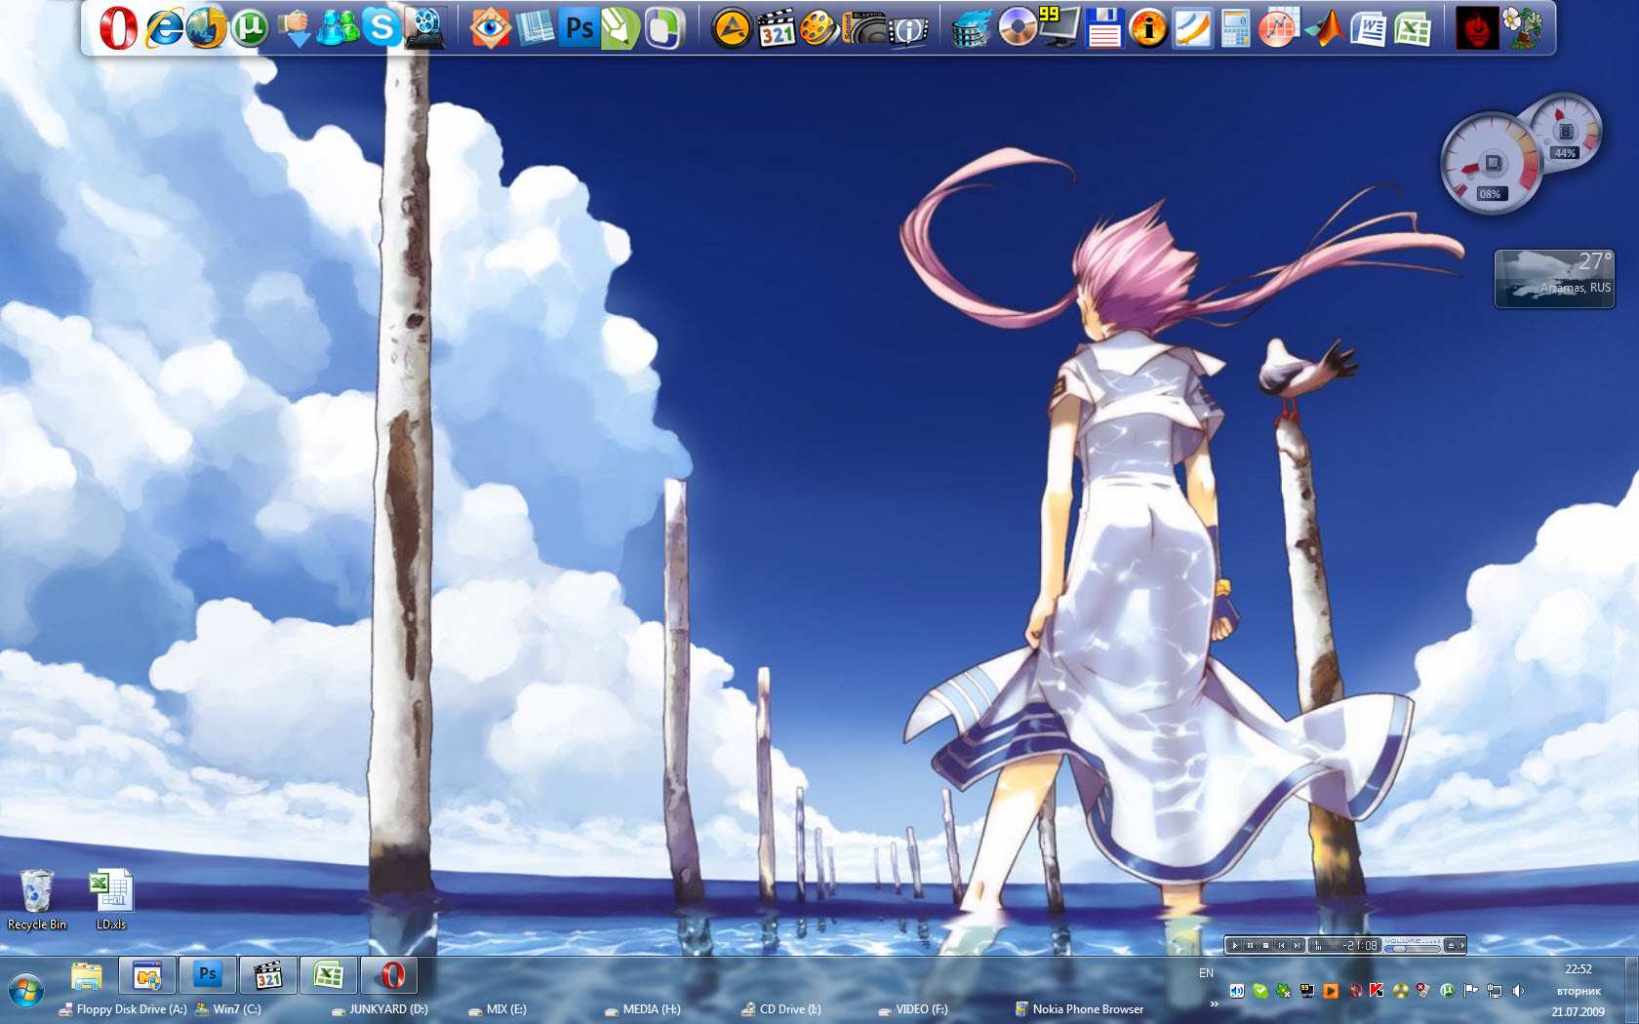Select the LD.xls file on desktop
The image size is (1639, 1024).
point(111,898)
